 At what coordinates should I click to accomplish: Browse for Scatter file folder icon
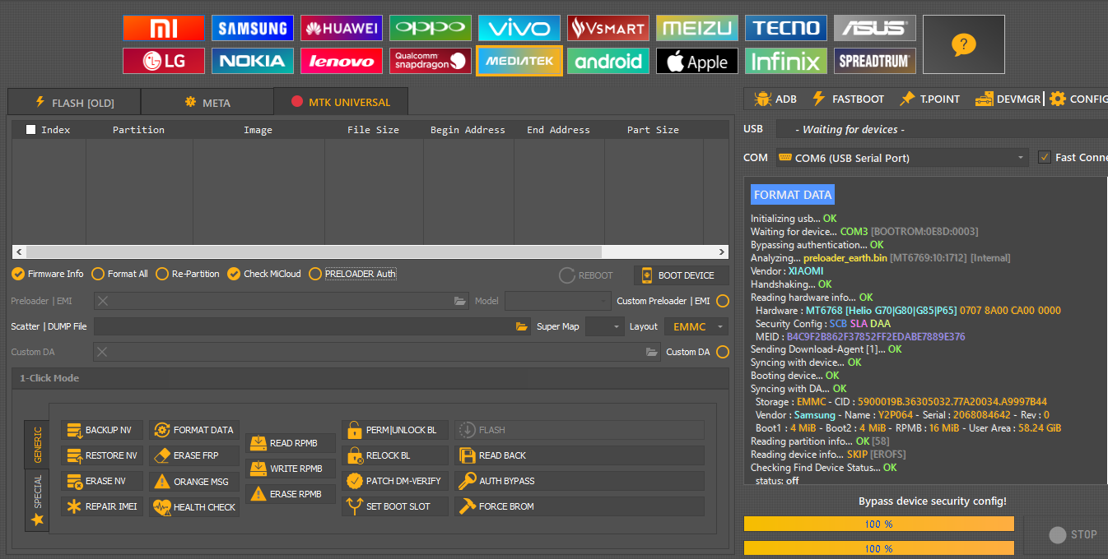(x=522, y=327)
